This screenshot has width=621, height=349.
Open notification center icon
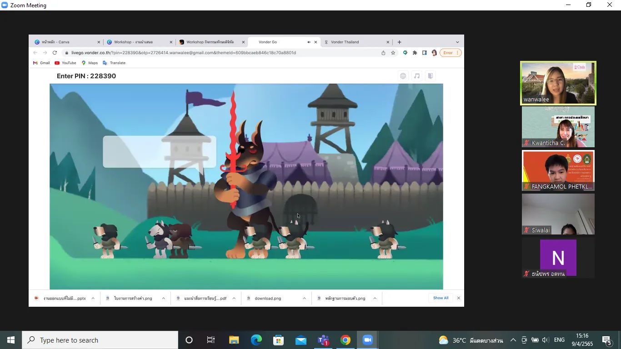tap(606, 340)
